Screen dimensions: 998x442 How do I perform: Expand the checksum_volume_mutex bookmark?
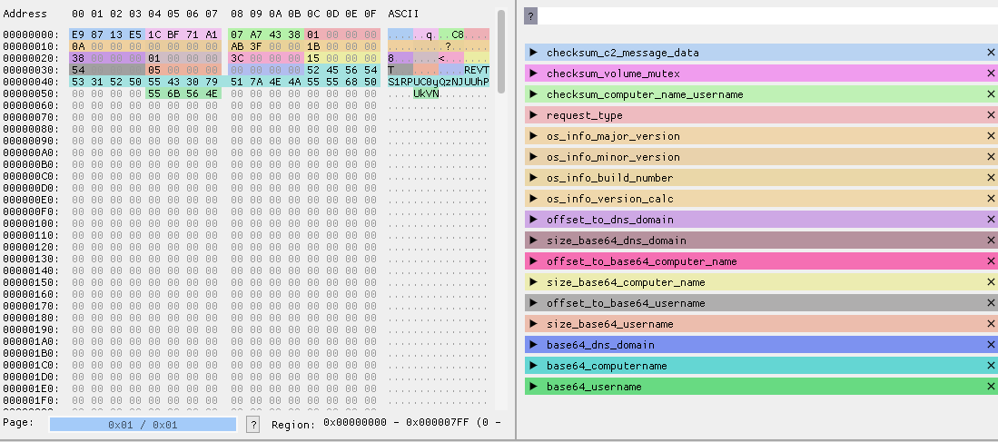point(534,74)
